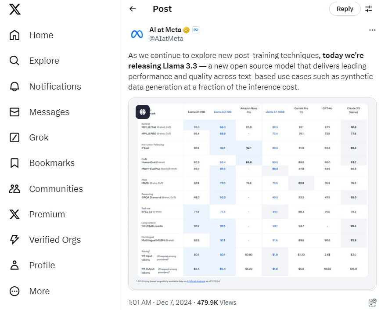Viewport: 381px width, 310px height.
Task: Open Bookmarks in the sidebar
Action: [x=42, y=163]
